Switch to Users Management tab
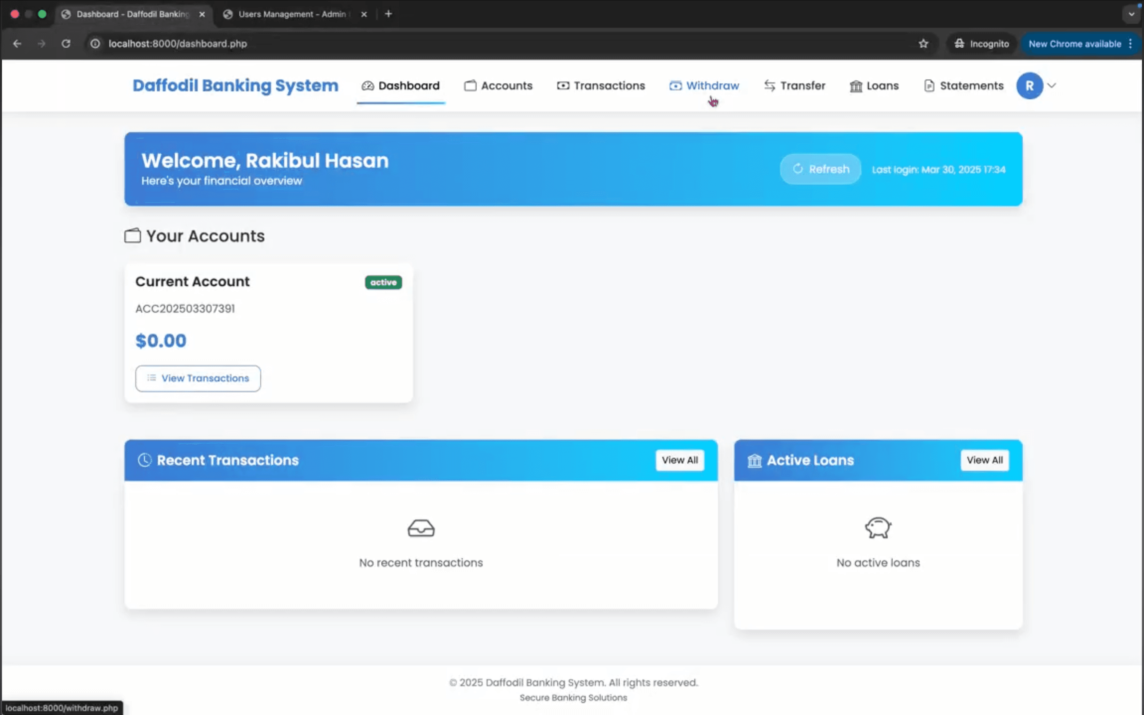This screenshot has width=1144, height=715. (x=292, y=14)
